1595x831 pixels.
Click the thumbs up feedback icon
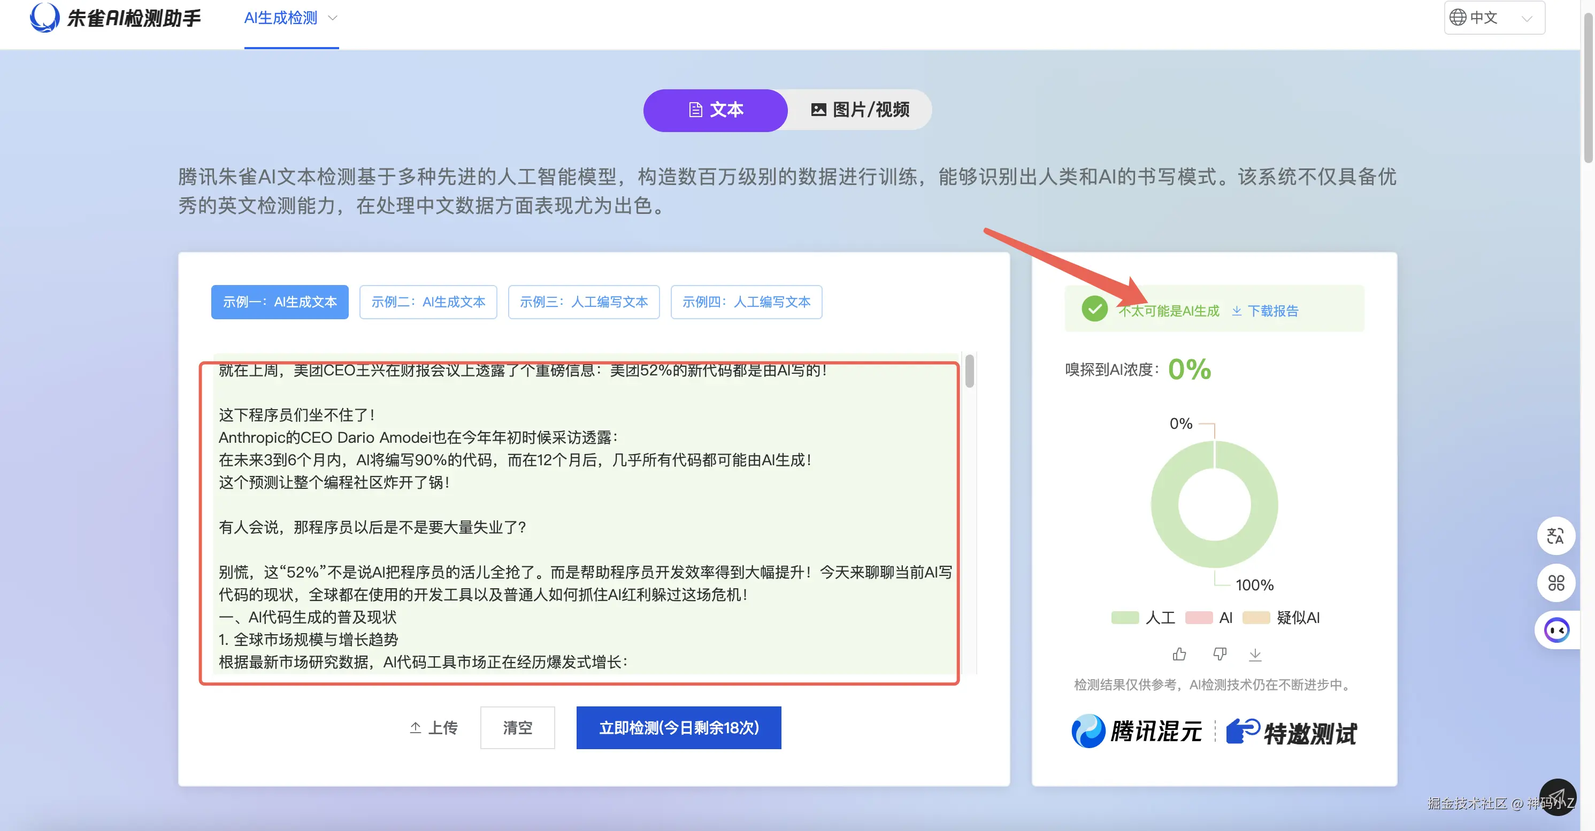point(1179,654)
